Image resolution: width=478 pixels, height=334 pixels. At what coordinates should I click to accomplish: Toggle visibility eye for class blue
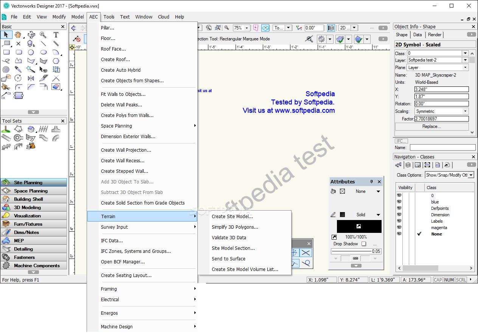(399, 202)
